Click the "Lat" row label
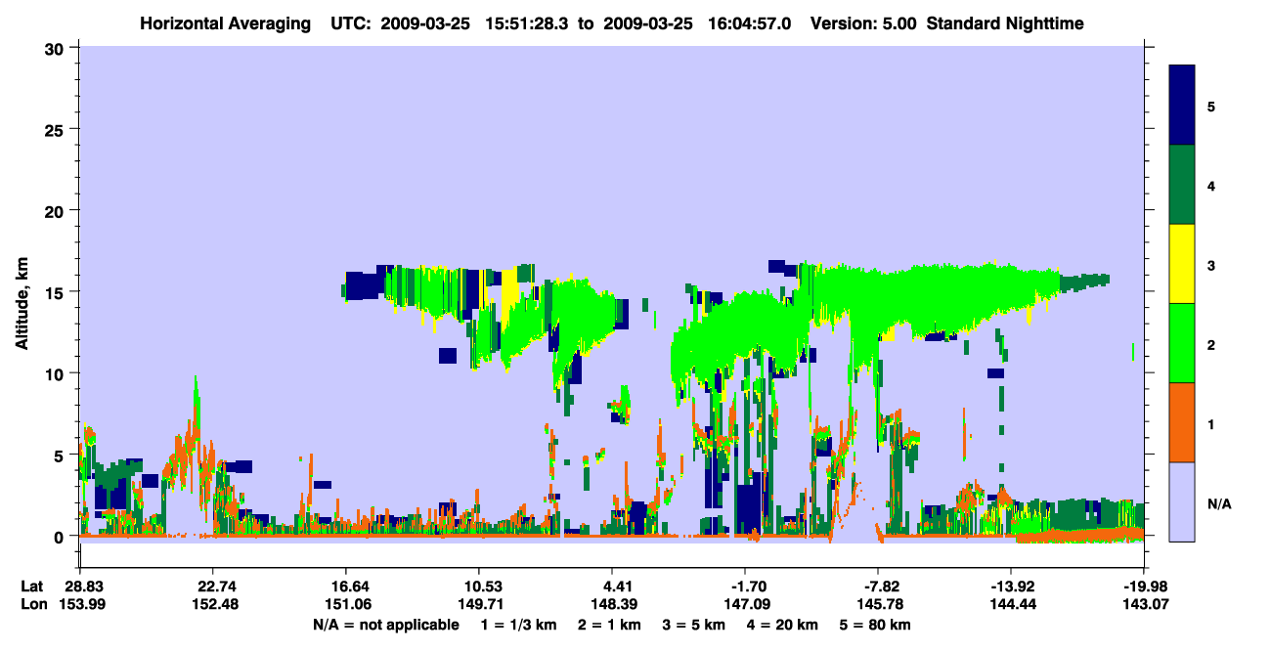1271x652 pixels. pos(31,586)
